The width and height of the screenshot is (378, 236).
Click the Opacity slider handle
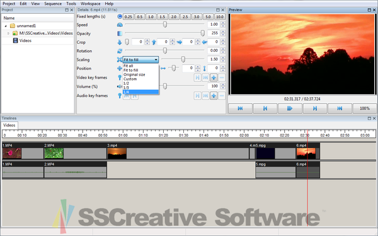[203, 33]
